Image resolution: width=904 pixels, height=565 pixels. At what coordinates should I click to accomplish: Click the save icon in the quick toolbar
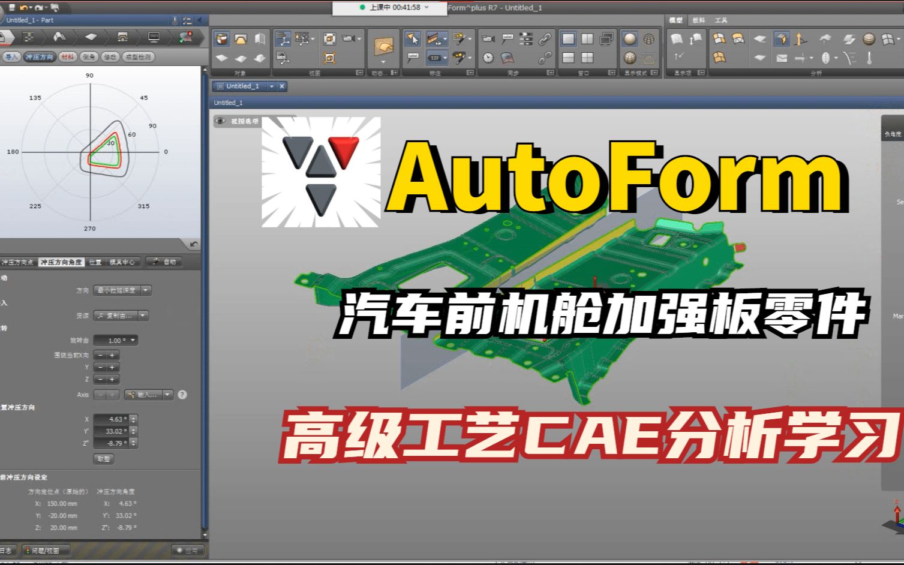(x=12, y=8)
